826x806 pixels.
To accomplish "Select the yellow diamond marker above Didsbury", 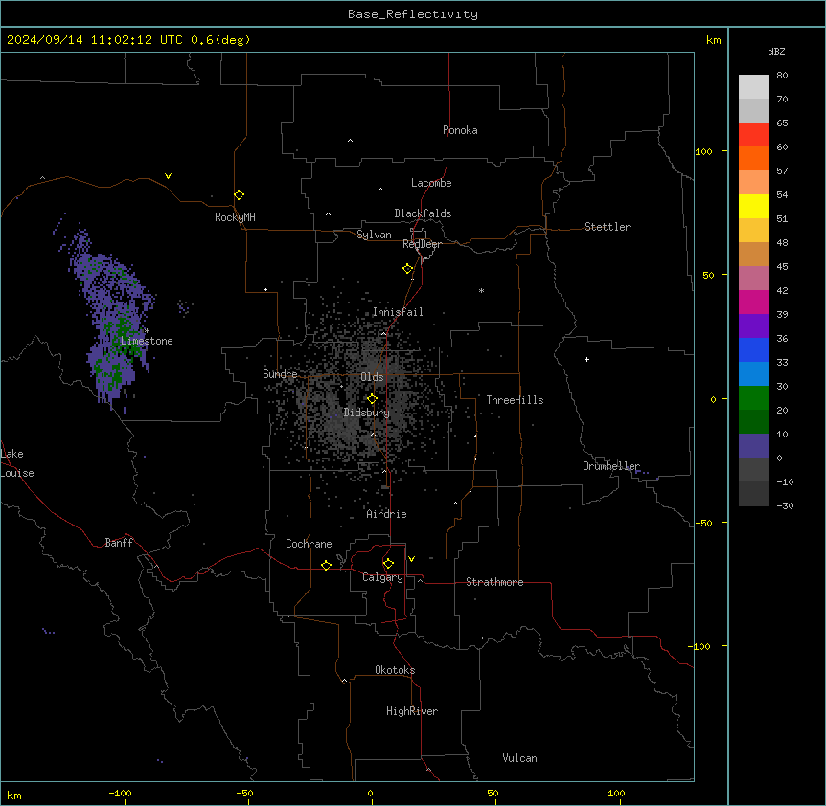I will pyautogui.click(x=373, y=399).
